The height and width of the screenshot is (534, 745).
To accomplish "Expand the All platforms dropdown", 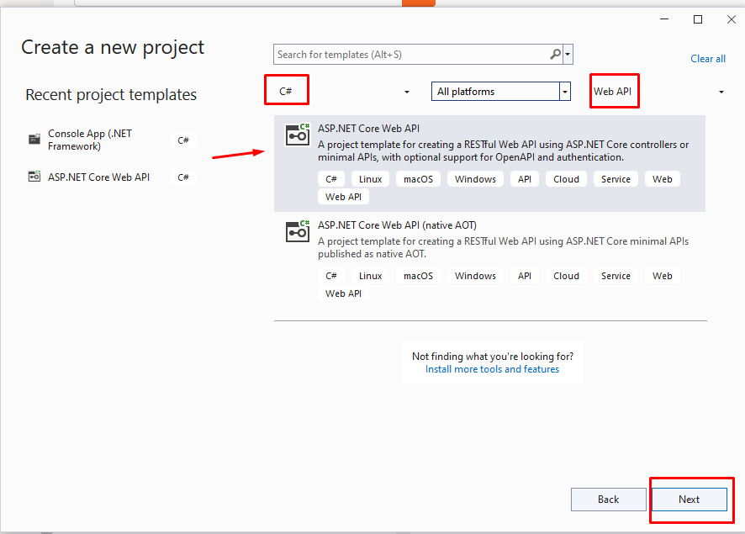I will [565, 92].
